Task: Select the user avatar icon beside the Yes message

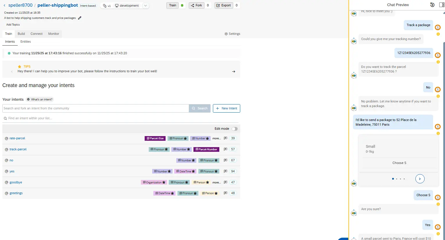Action: point(438,227)
